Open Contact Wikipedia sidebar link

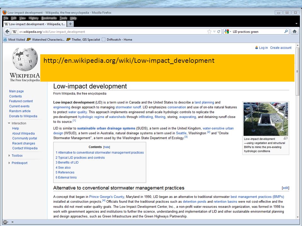click(25, 148)
